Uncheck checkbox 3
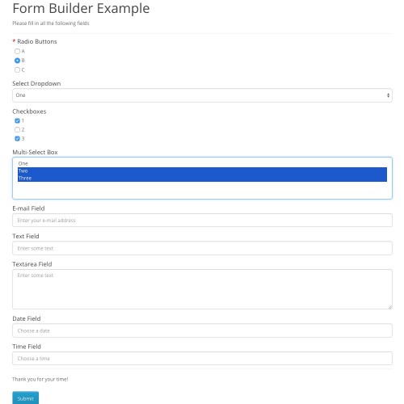Image resolution: width=404 pixels, height=404 pixels. tap(17, 138)
